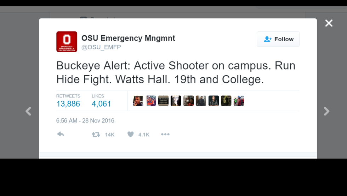The height and width of the screenshot is (196, 347).
Task: Close the tweet popup with X
Action: [x=329, y=23]
